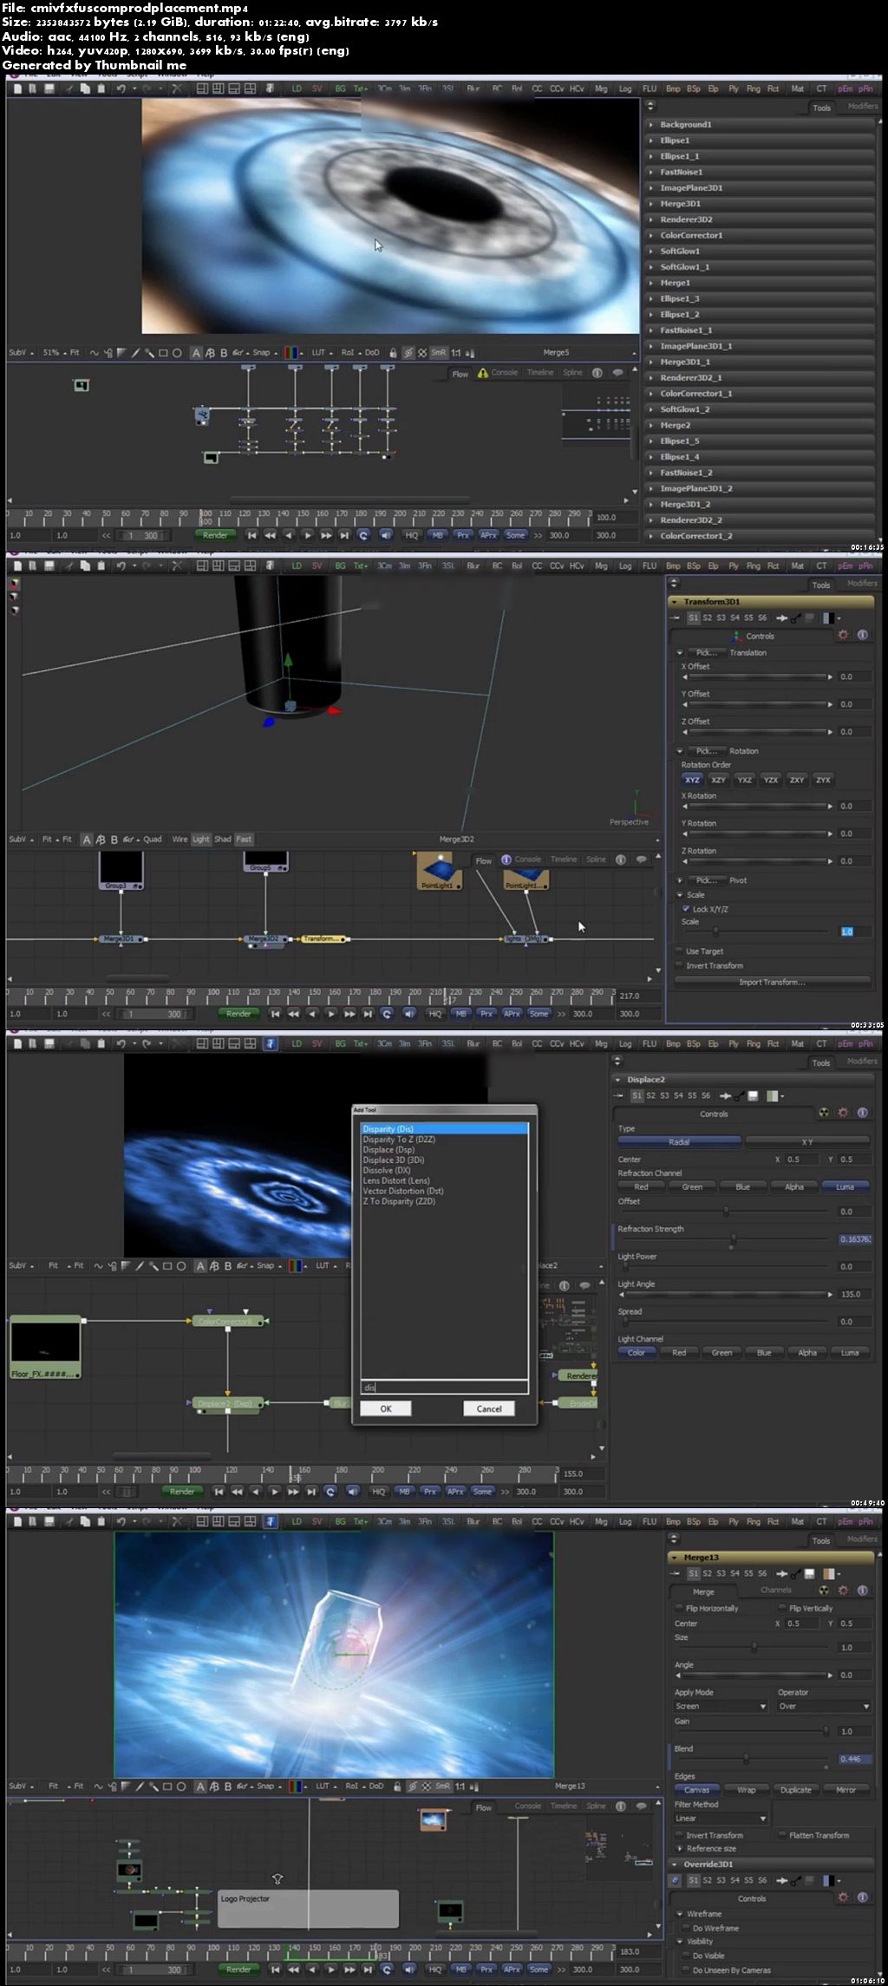Click the Blend value field showing 0.446
888x1986 pixels.
coord(854,1759)
